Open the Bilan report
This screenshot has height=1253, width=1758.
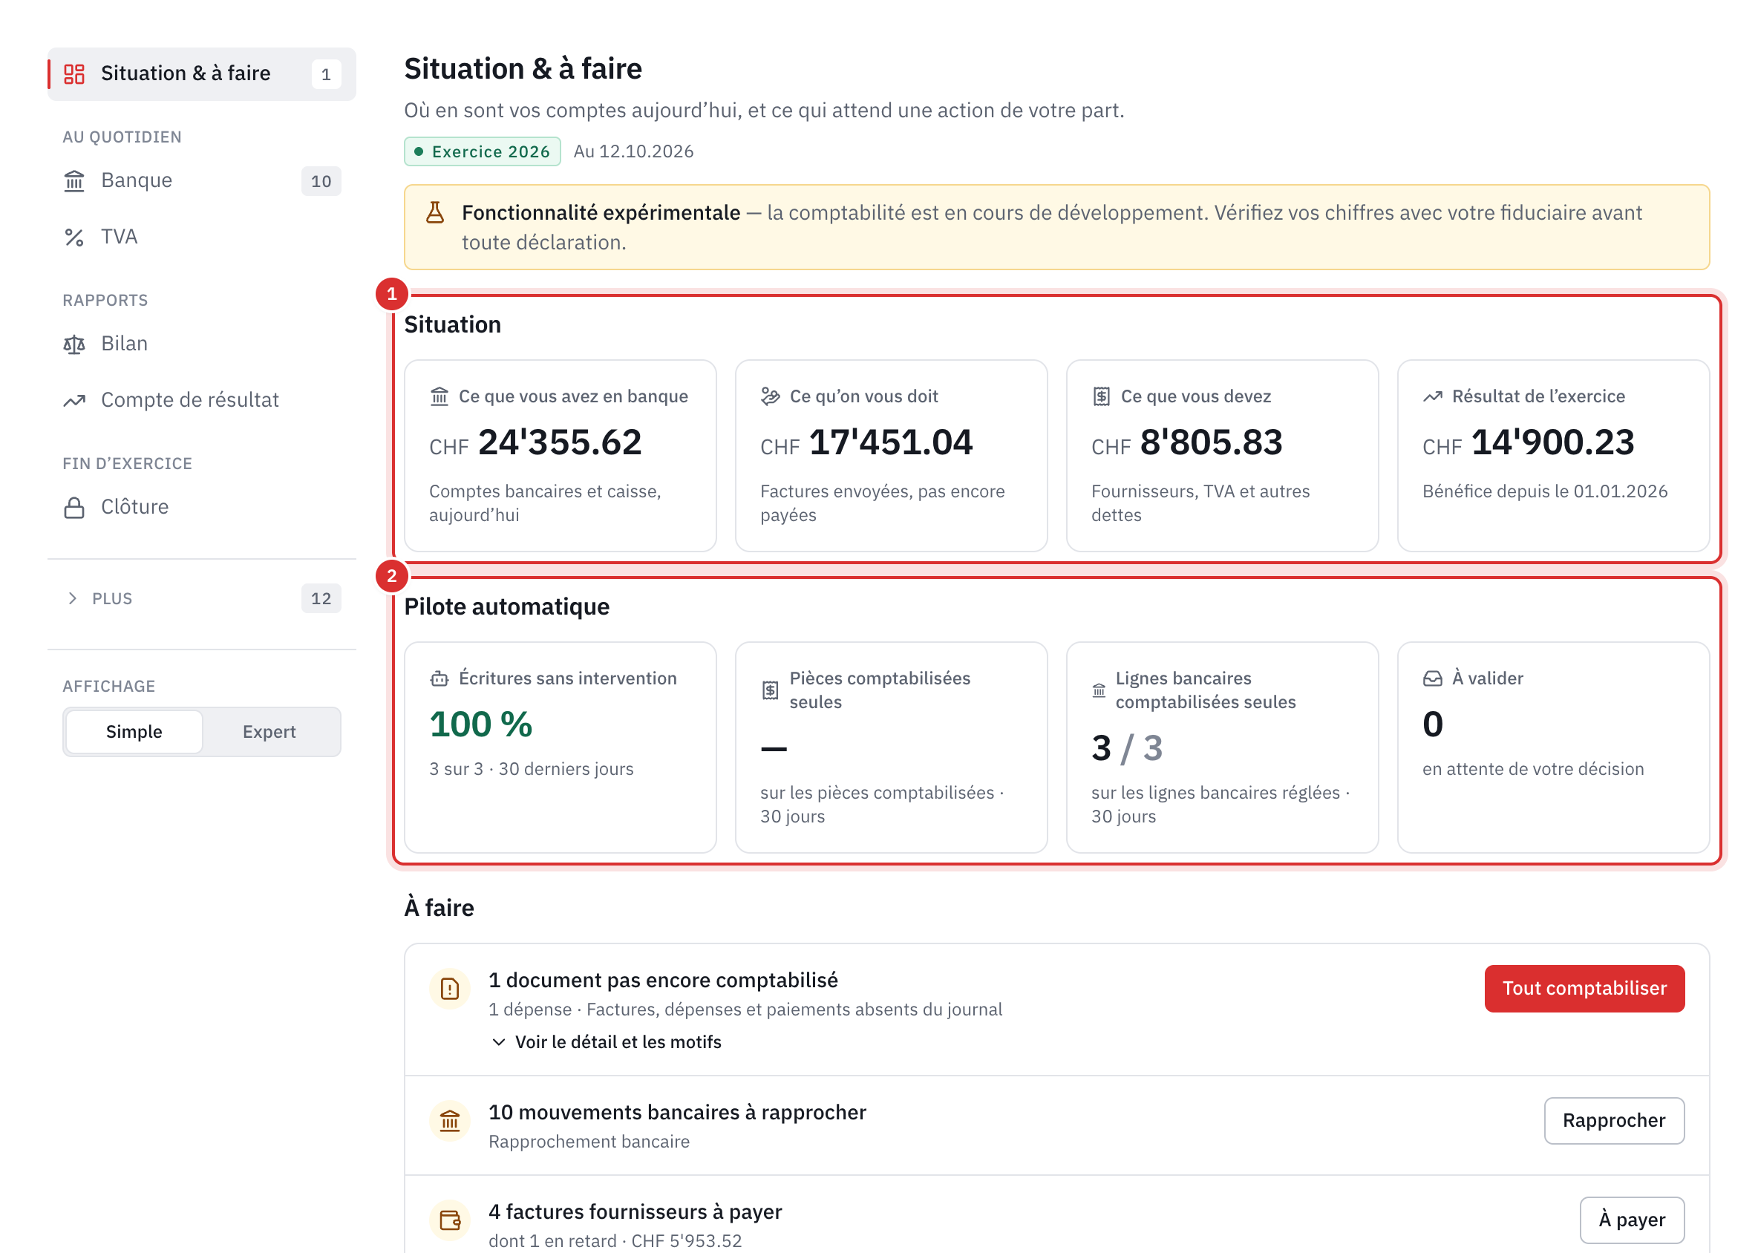point(202,344)
